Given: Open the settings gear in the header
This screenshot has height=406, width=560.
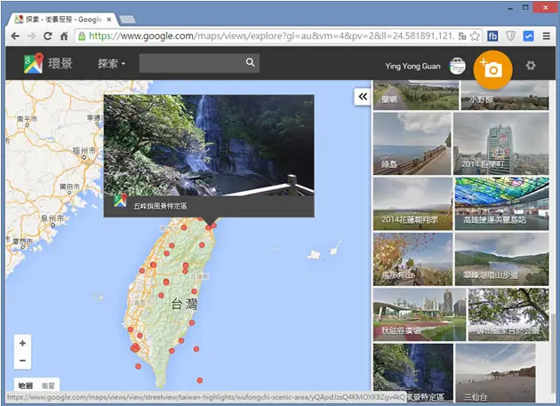Looking at the screenshot, I should (x=531, y=66).
